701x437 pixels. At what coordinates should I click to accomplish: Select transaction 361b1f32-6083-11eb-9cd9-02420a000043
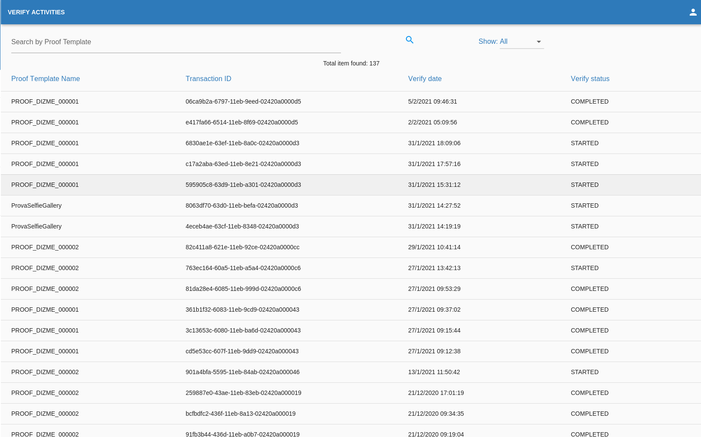tap(242, 310)
